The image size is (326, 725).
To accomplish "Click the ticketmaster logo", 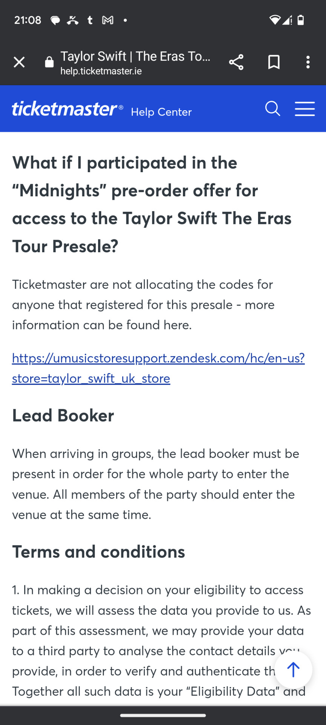I will tap(68, 109).
